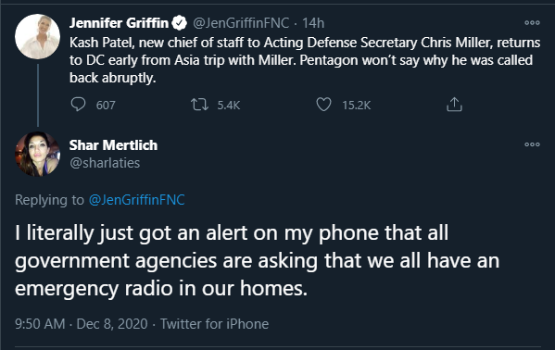Open the 14h timestamp of the original tweet

coord(313,23)
